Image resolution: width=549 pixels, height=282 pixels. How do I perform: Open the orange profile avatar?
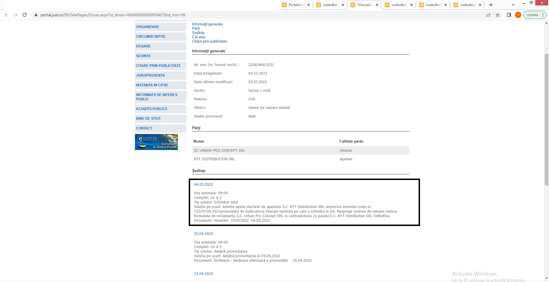pyautogui.click(x=518, y=15)
